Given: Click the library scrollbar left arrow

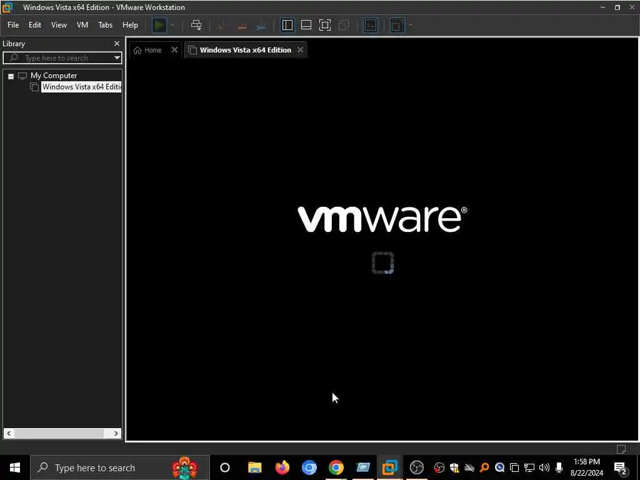Looking at the screenshot, I should point(9,434).
